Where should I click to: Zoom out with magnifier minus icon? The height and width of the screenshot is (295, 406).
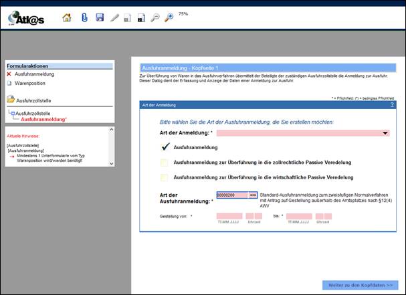click(155, 17)
